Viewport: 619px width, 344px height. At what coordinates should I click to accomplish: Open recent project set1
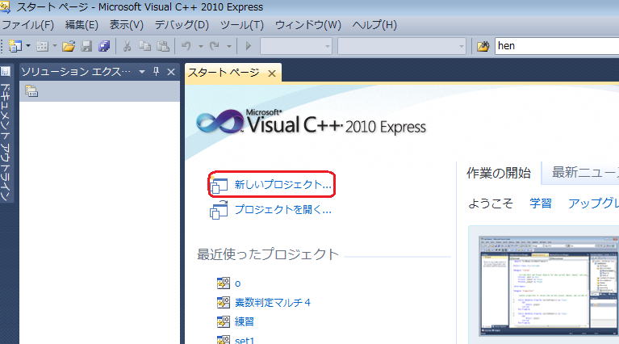coord(245,340)
